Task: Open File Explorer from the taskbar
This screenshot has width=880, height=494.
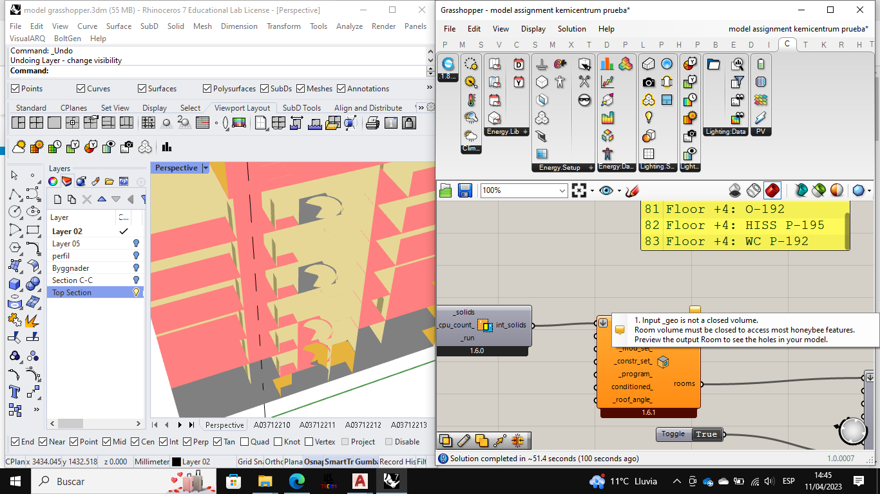Action: pyautogui.click(x=265, y=481)
